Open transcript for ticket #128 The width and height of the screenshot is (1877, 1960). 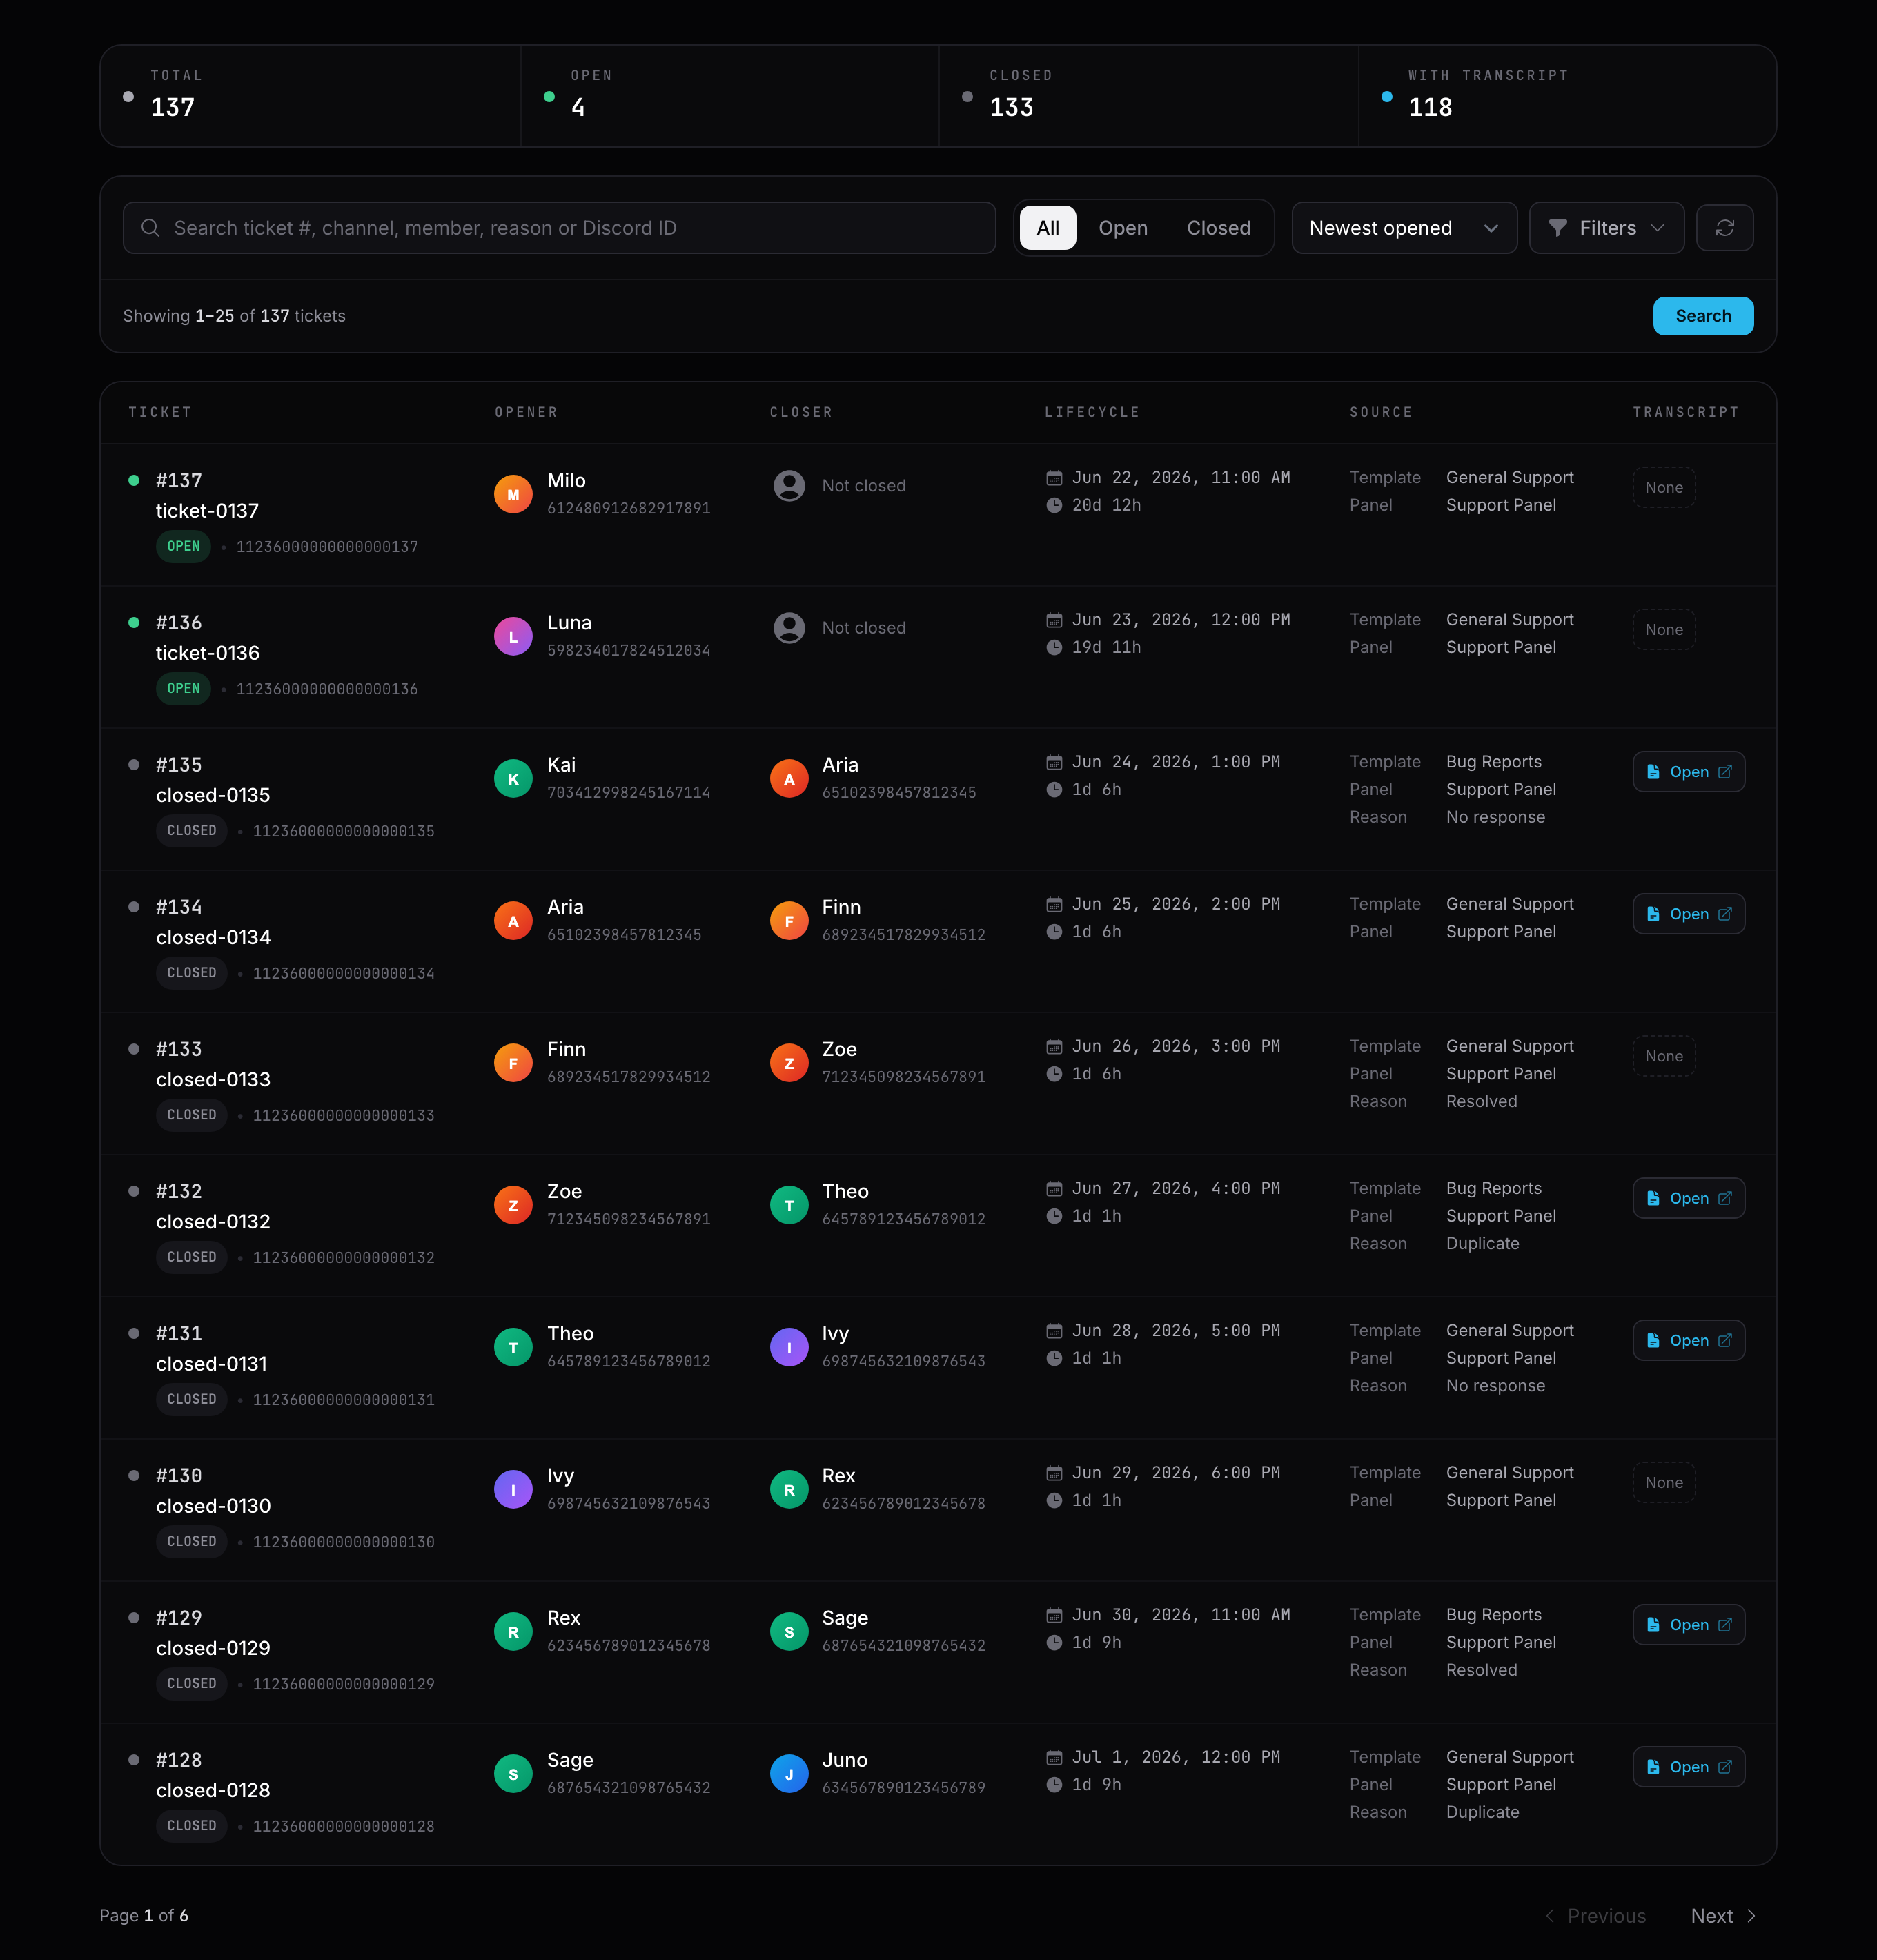[1688, 1767]
